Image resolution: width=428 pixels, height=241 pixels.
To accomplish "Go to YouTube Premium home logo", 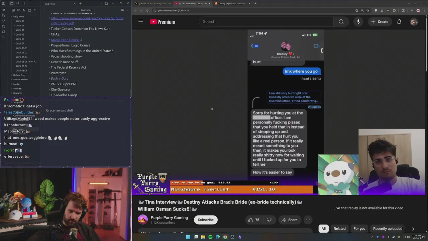I will (163, 22).
